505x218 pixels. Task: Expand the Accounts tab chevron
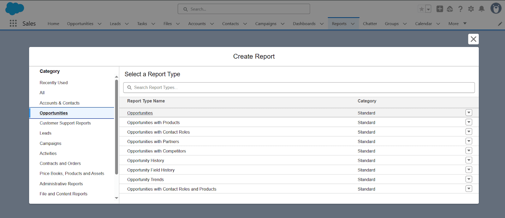coord(212,24)
